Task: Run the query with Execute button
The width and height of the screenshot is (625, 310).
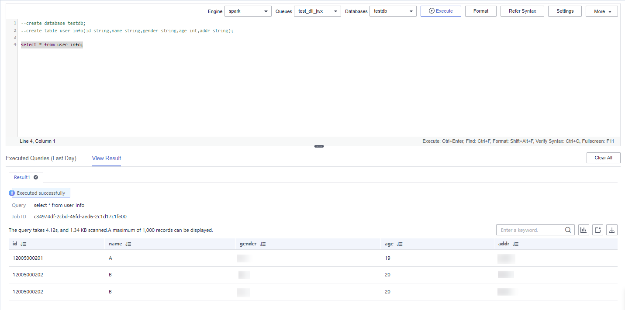Action: 441,11
